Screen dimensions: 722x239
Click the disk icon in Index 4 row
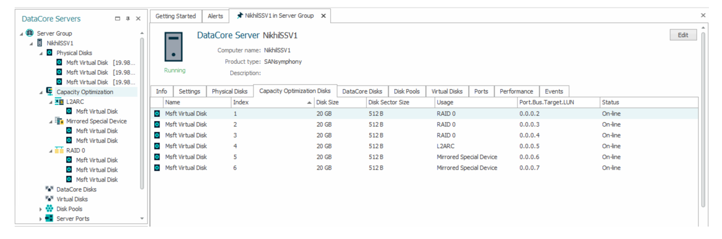pyautogui.click(x=157, y=146)
